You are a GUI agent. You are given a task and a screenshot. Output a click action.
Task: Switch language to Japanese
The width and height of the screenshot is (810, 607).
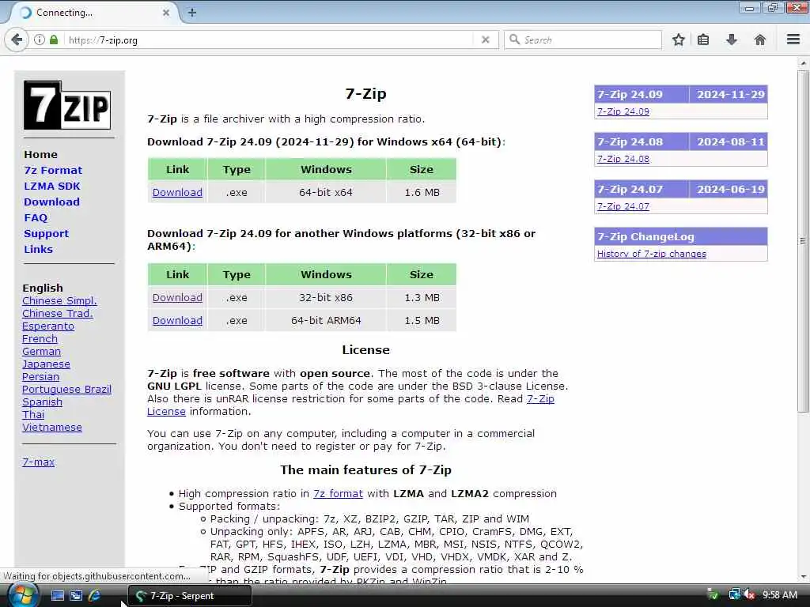(46, 364)
